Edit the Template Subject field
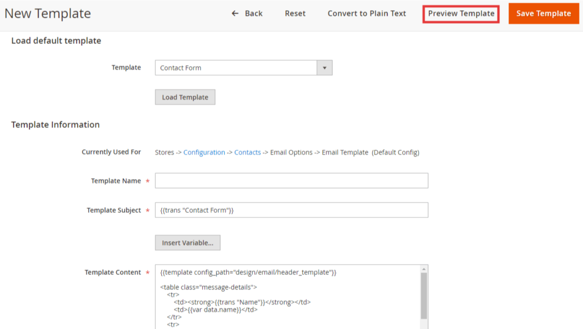This screenshot has width=583, height=329. pos(291,209)
